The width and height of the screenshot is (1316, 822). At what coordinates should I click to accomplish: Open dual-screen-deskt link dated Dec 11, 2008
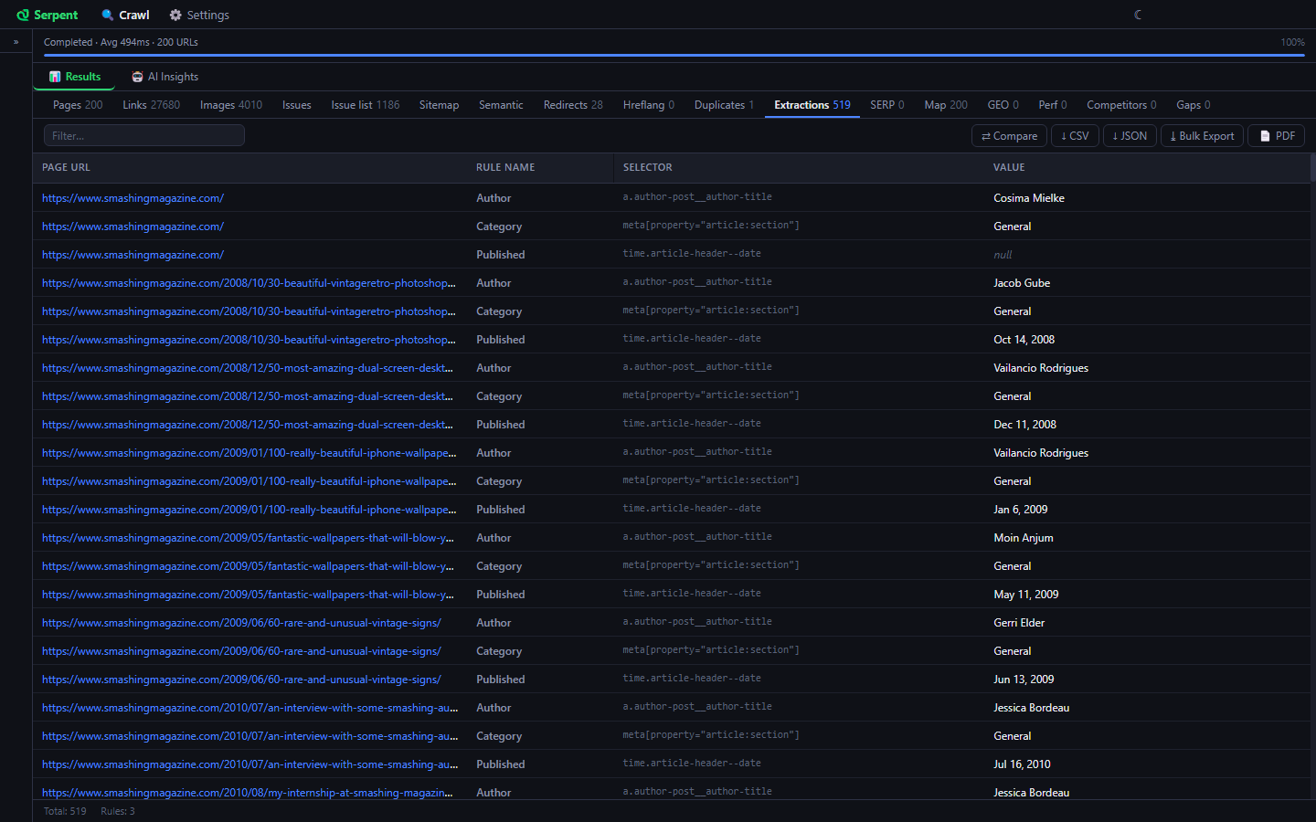[x=247, y=425]
